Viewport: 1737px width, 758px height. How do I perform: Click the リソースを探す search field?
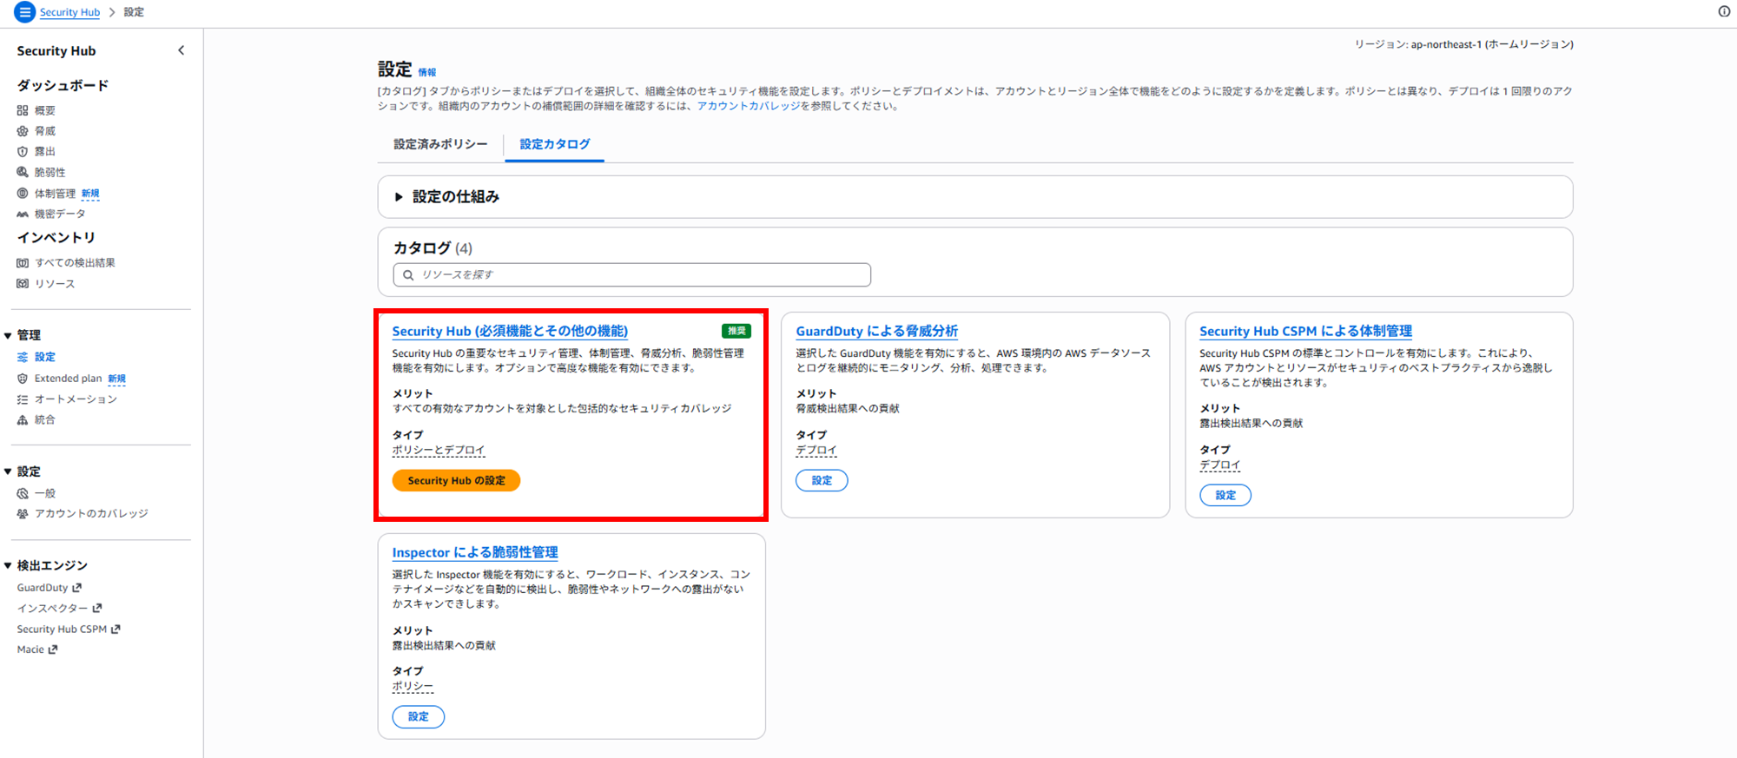tap(632, 275)
